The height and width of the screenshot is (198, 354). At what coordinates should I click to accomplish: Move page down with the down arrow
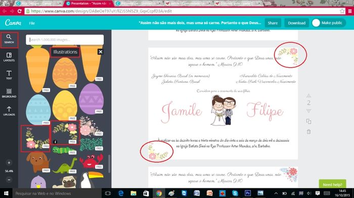[308, 111]
